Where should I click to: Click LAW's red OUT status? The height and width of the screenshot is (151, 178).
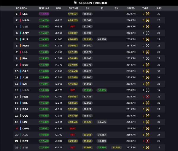pyautogui.click(x=73, y=128)
